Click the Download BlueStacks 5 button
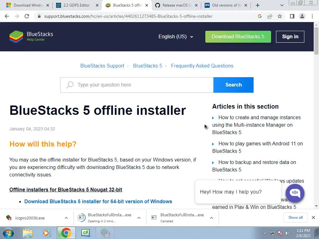The height and width of the screenshot is (239, 319). (x=238, y=37)
